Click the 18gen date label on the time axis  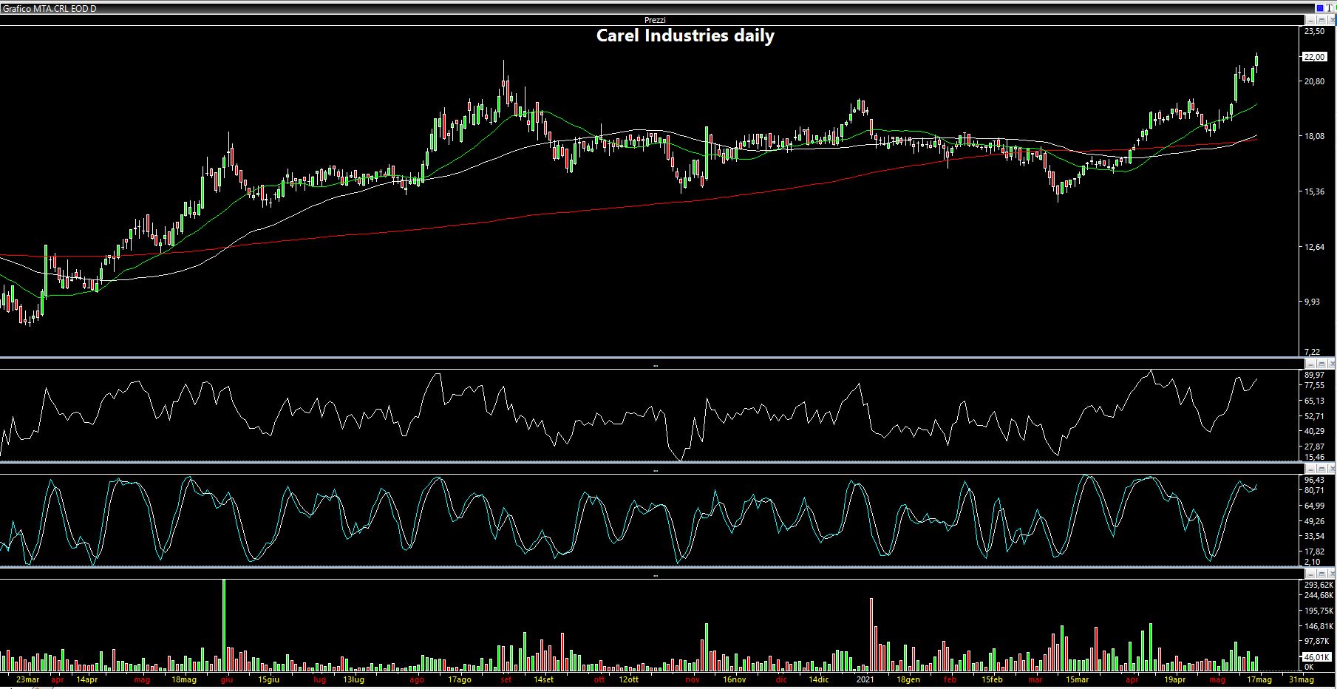(908, 679)
